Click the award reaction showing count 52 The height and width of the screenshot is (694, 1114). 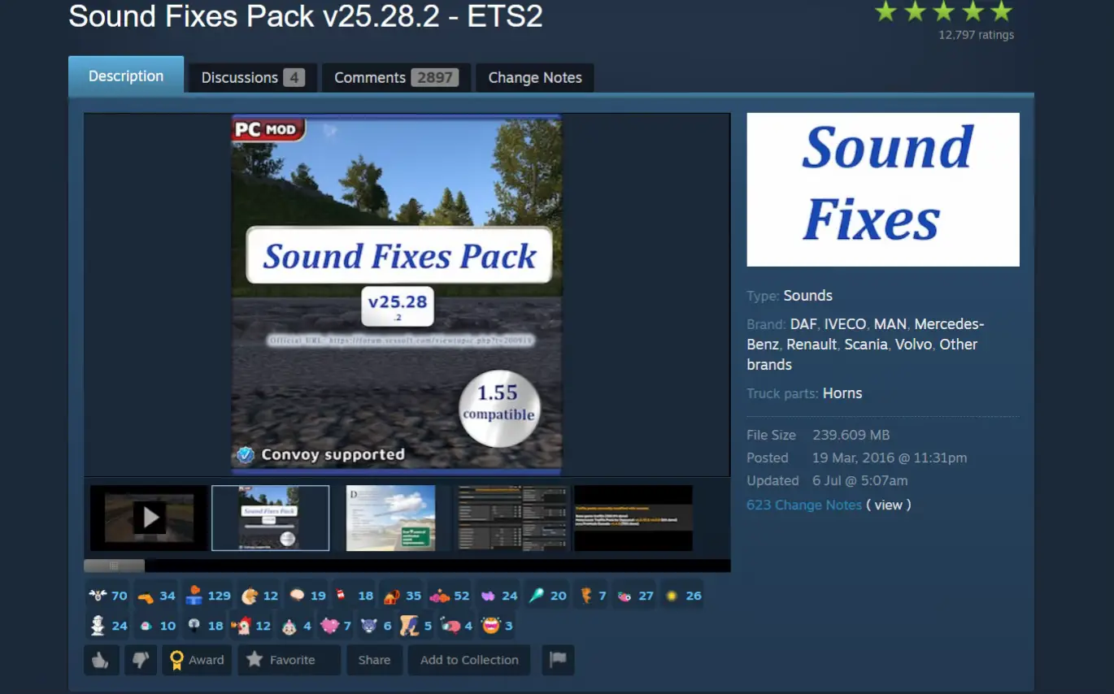coord(450,596)
